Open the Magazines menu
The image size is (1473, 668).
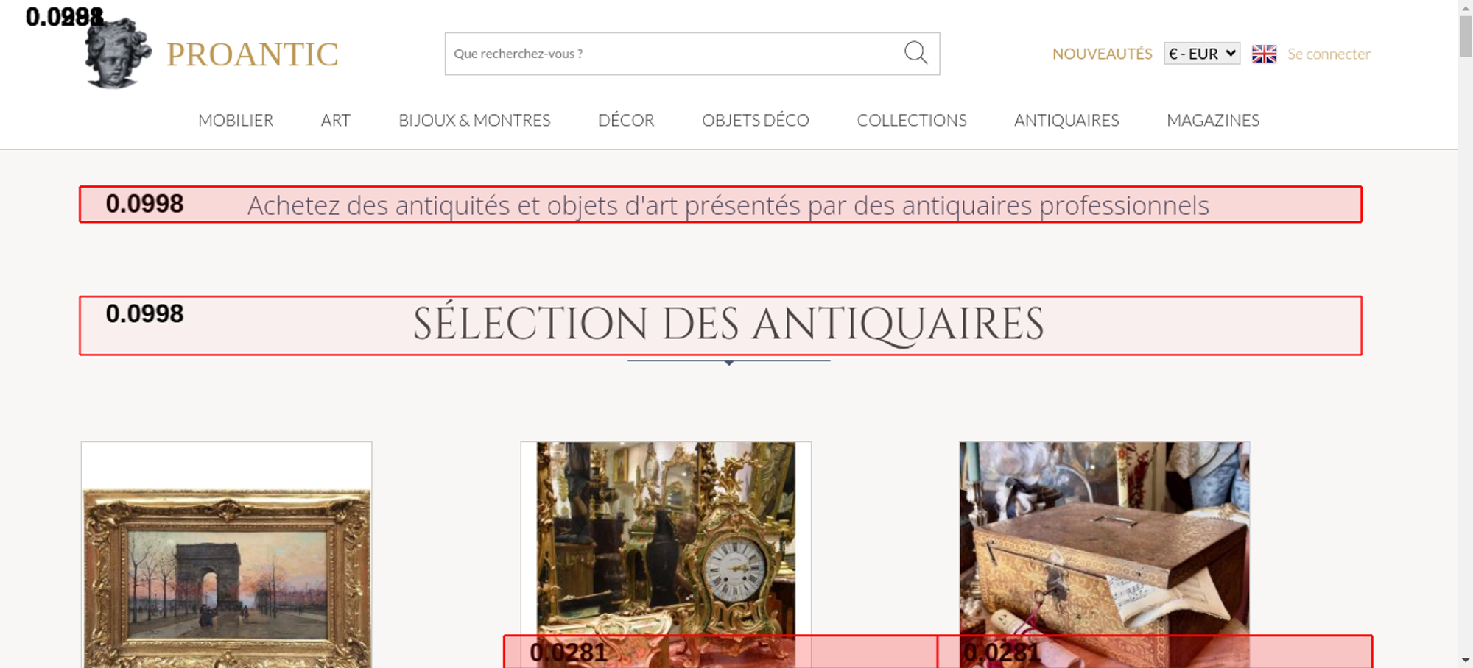[x=1212, y=120]
